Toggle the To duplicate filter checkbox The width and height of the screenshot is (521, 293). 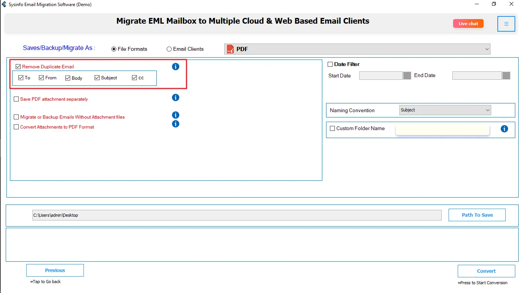coord(21,78)
